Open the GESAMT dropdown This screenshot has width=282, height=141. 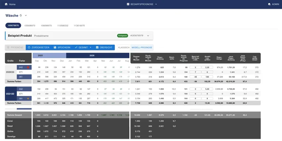83,47
